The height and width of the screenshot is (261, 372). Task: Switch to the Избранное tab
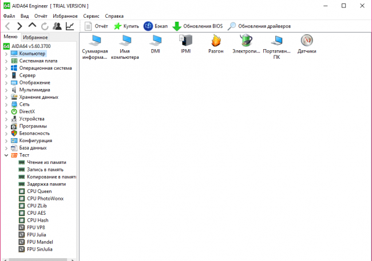click(x=35, y=37)
